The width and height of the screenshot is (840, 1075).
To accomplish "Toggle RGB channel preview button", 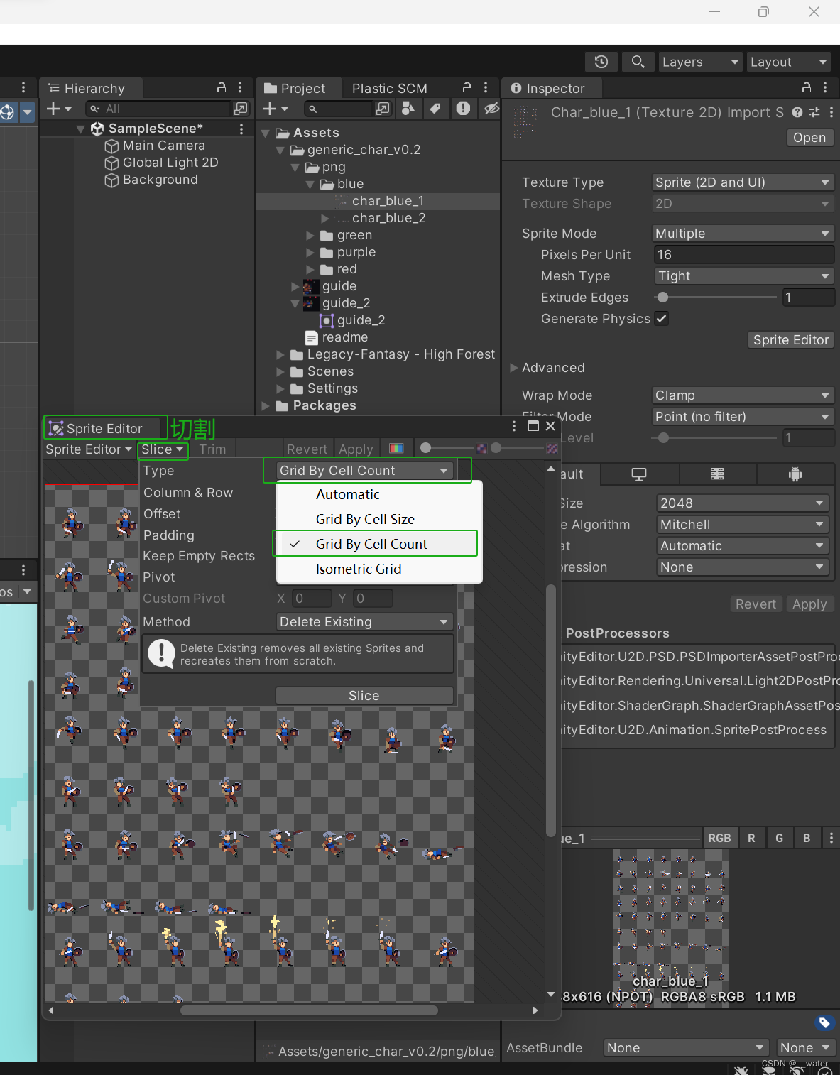I will click(x=719, y=838).
